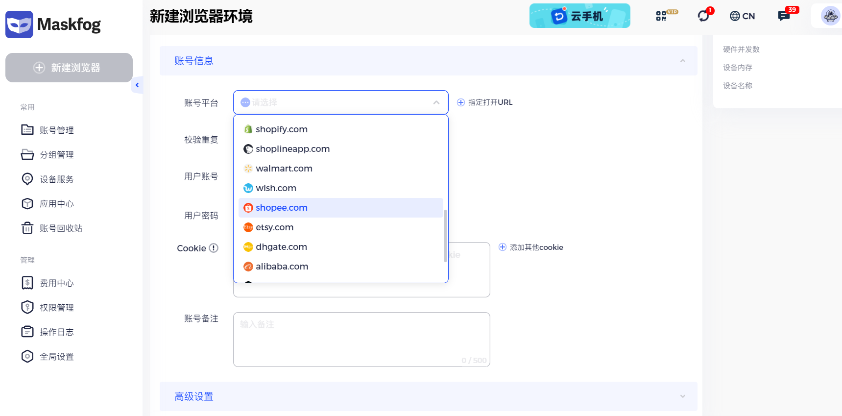Open 账号回收站 in the sidebar
The width and height of the screenshot is (842, 416).
pos(61,228)
